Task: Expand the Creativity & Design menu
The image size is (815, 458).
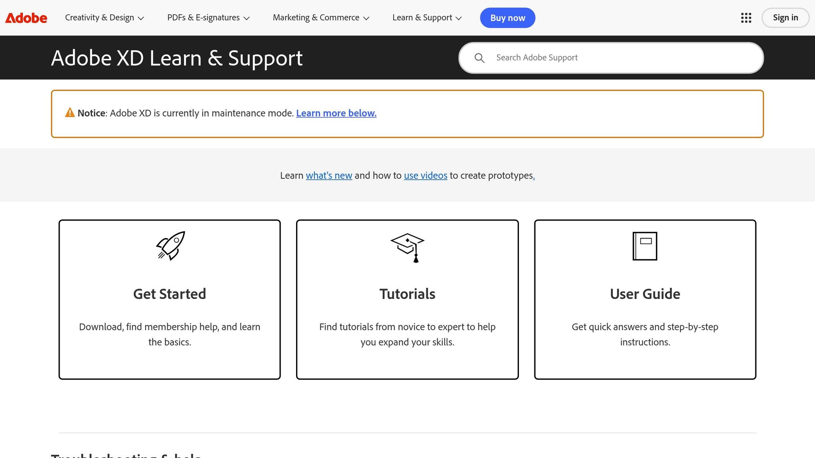Action: tap(105, 18)
